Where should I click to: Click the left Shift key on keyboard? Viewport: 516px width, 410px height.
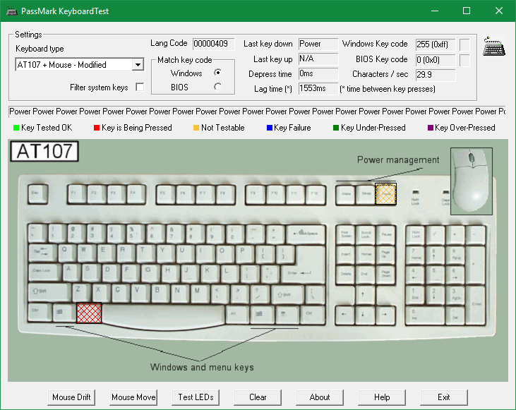[49, 293]
